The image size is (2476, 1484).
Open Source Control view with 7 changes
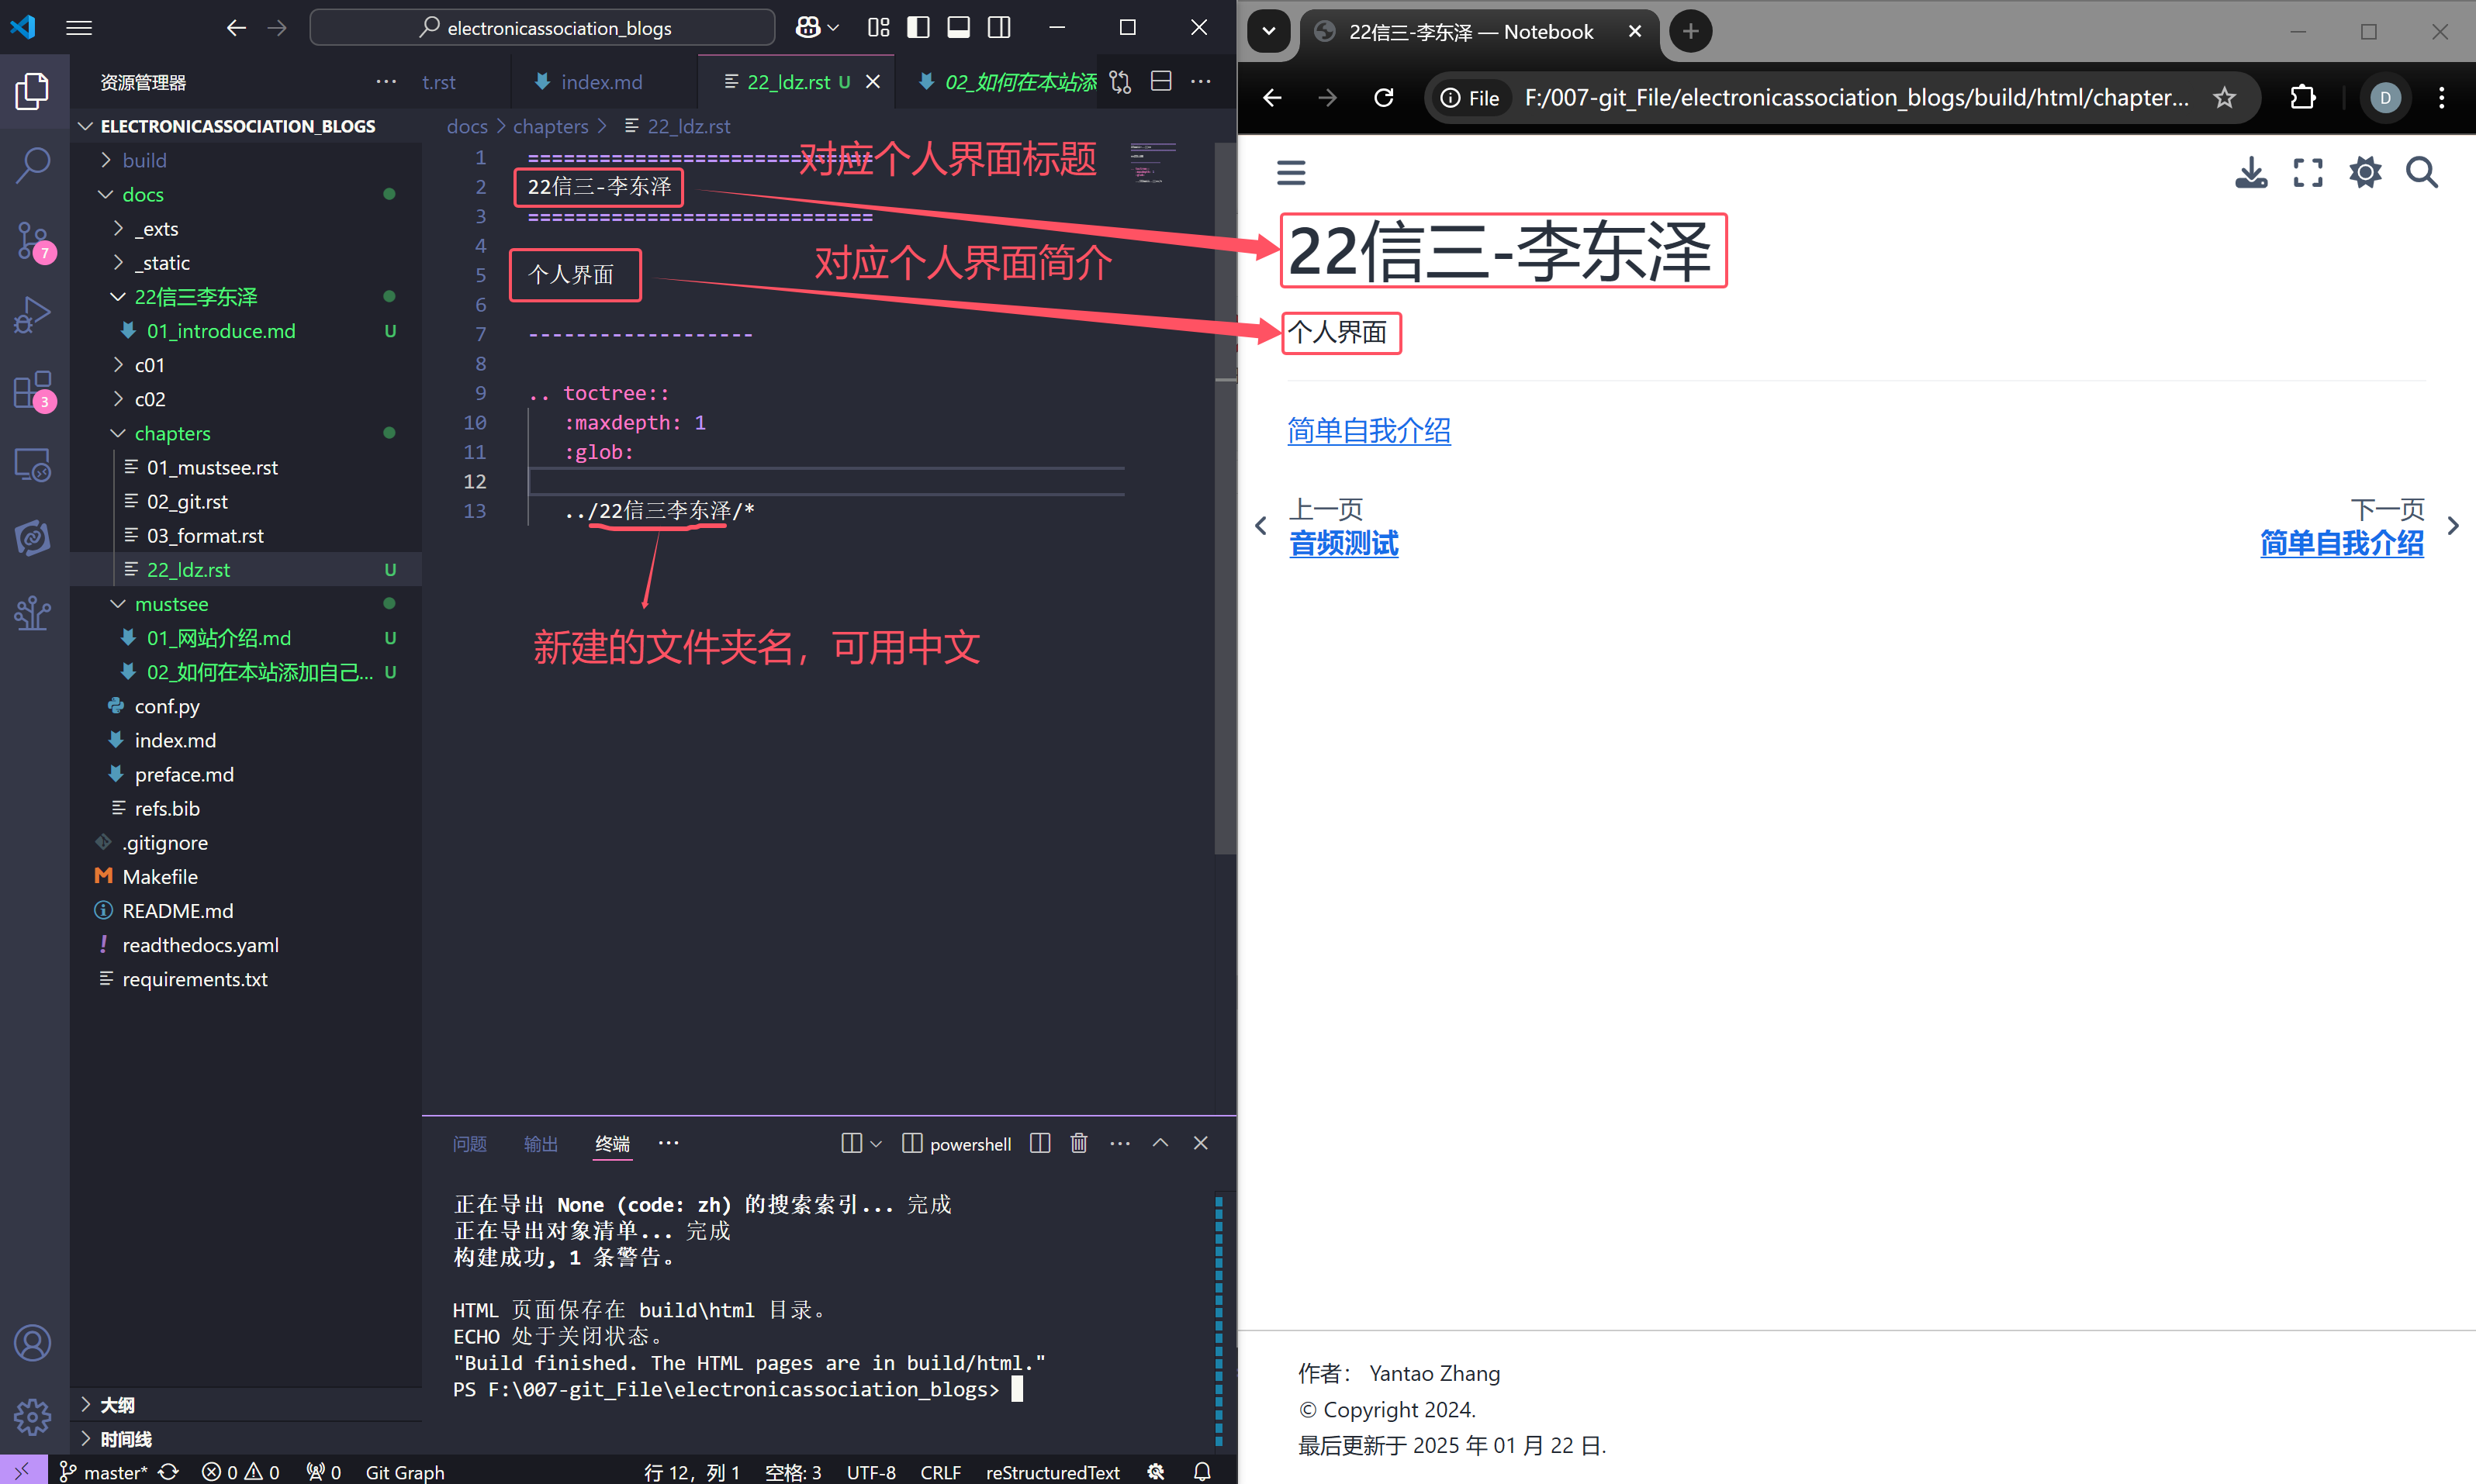pyautogui.click(x=33, y=241)
